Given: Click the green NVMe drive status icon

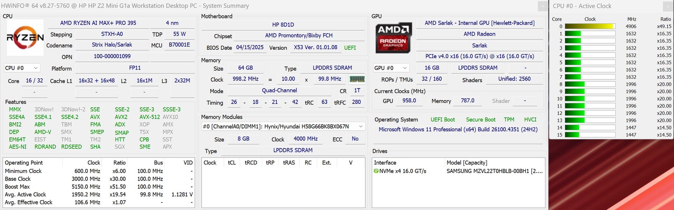Looking at the screenshot, I should 376,171.
